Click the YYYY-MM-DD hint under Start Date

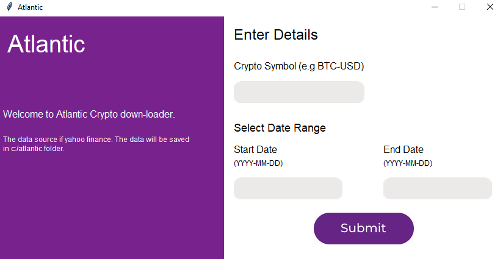pos(258,163)
